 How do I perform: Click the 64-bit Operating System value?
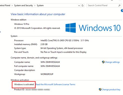(x=62, y=48)
